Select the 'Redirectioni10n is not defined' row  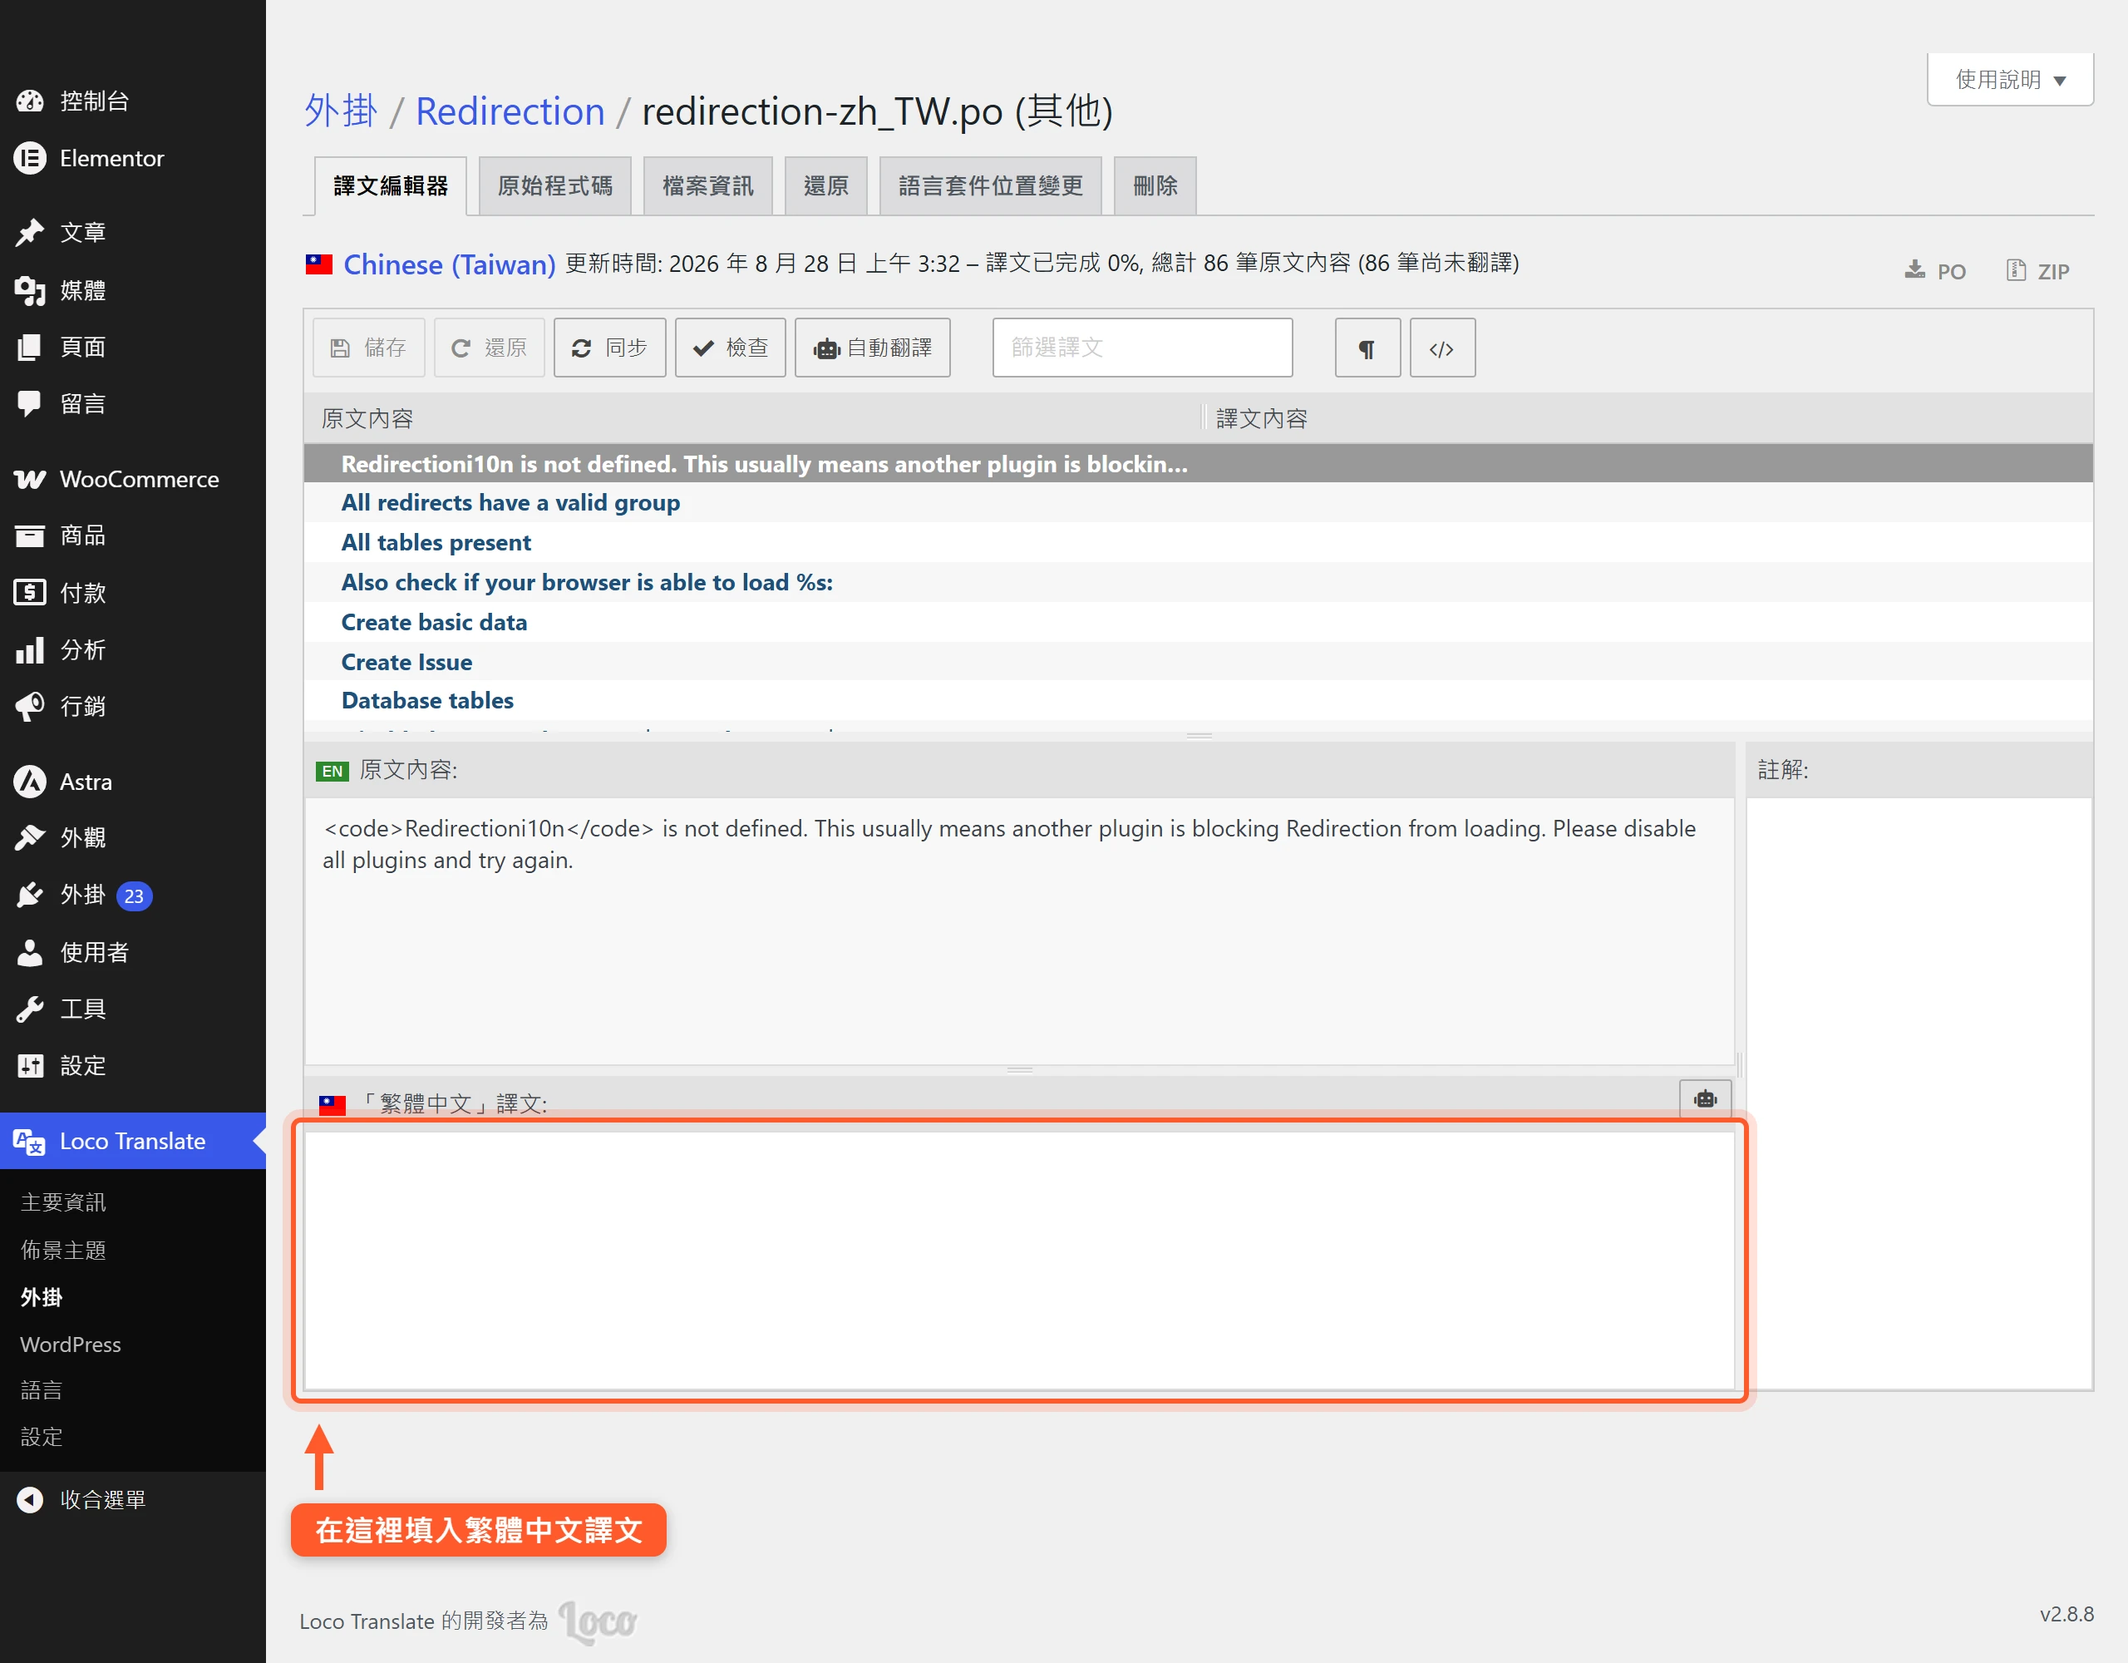coord(1199,464)
